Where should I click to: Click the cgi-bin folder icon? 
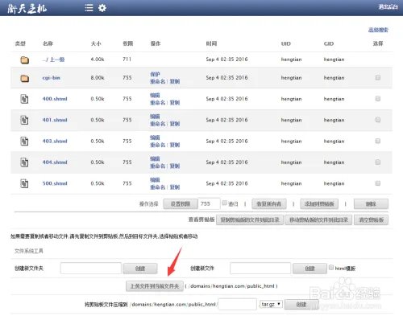coord(25,78)
